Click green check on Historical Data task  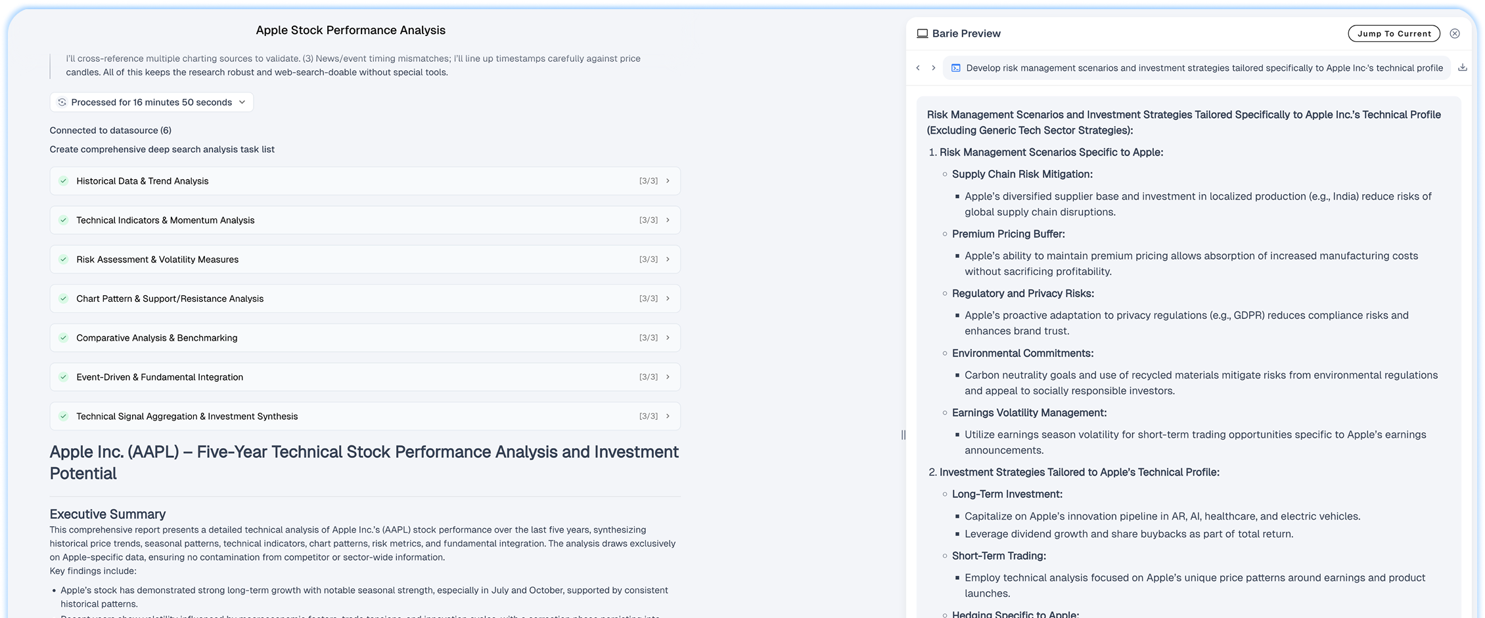pyautogui.click(x=64, y=181)
